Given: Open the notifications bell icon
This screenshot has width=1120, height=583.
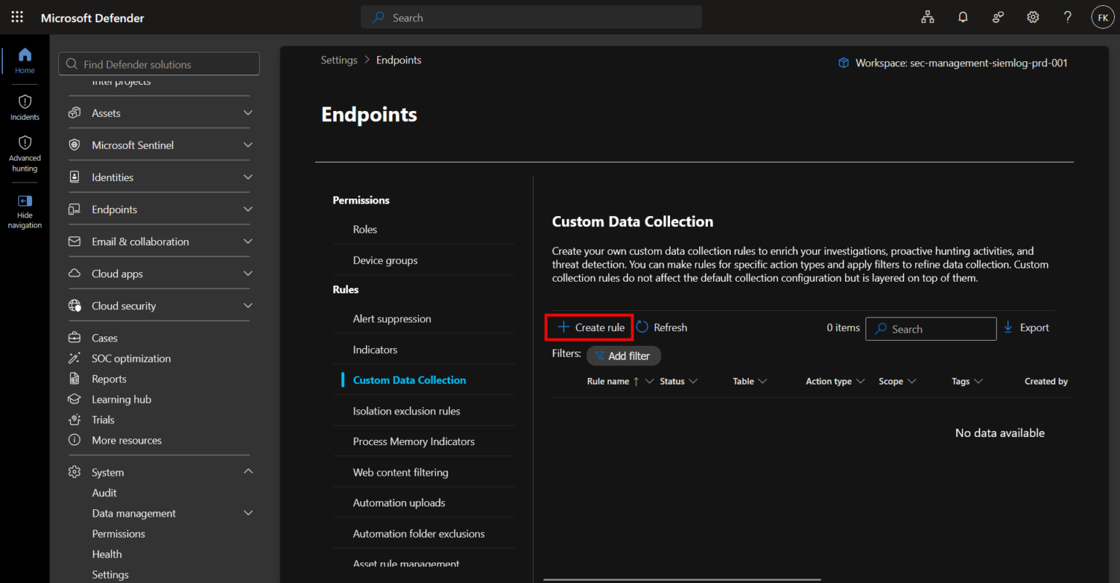Looking at the screenshot, I should point(962,18).
